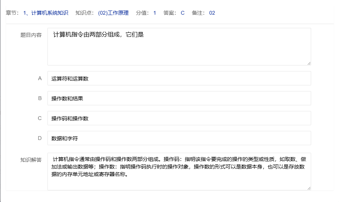
Task: Grab resize handle of 题目内容 text area
Action: tap(309, 63)
